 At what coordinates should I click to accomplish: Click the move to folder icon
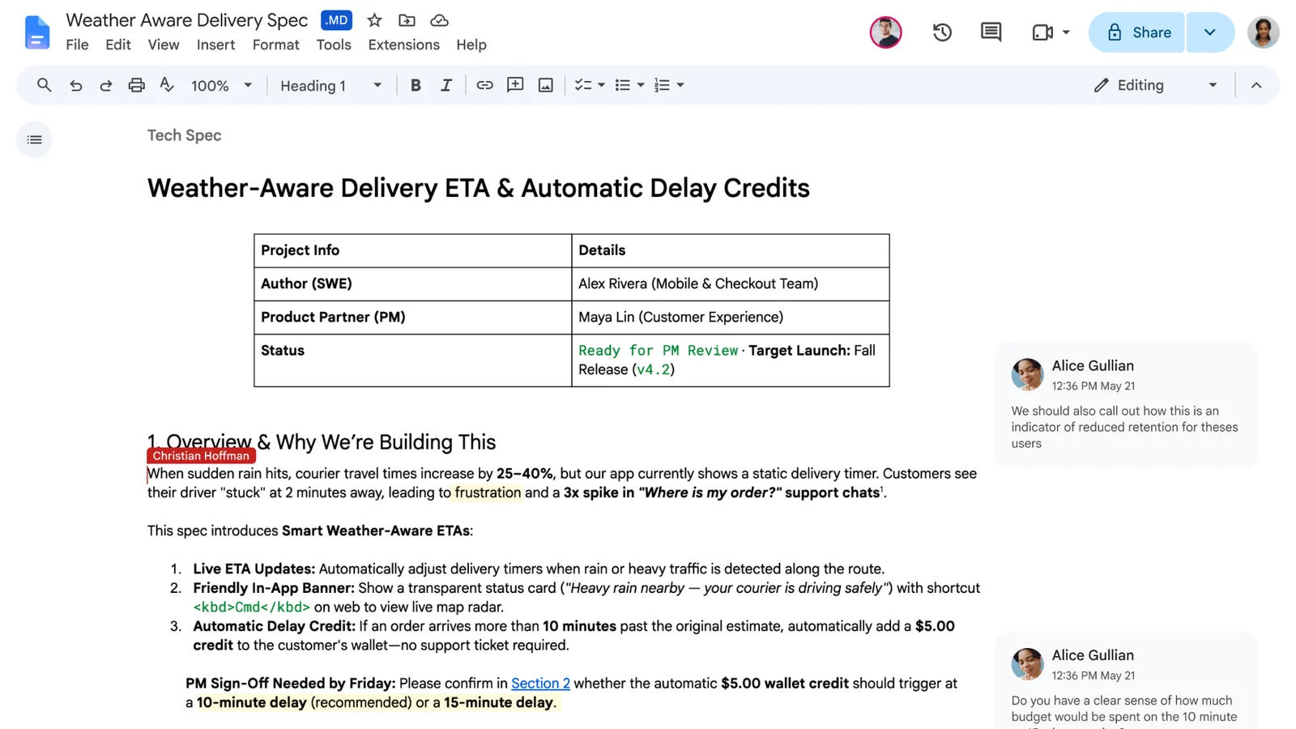407,20
